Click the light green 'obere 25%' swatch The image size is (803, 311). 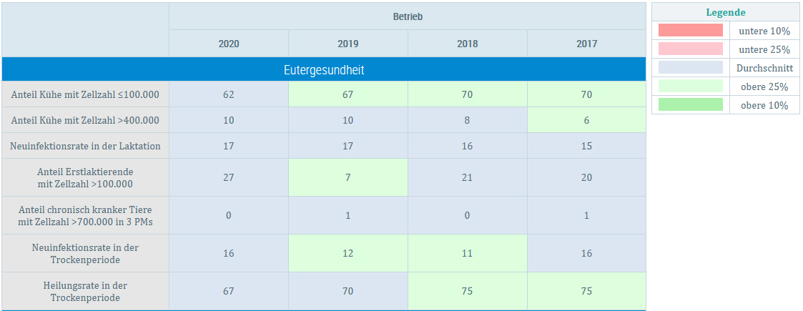tap(690, 87)
